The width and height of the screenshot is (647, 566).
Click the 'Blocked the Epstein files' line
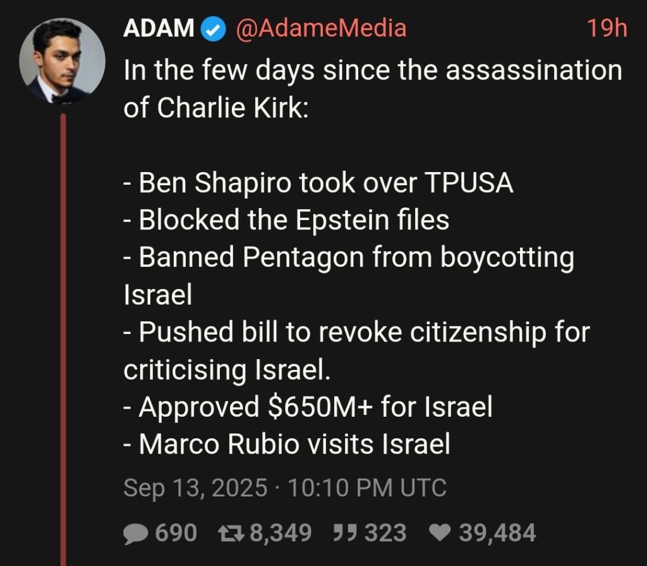point(286,220)
